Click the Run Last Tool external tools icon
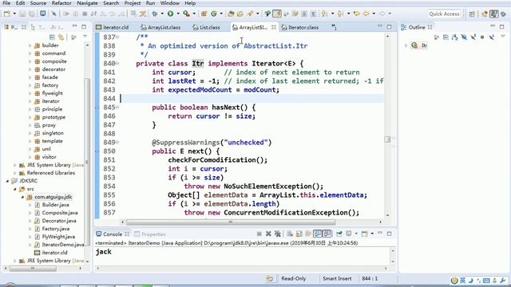 (x=186, y=14)
